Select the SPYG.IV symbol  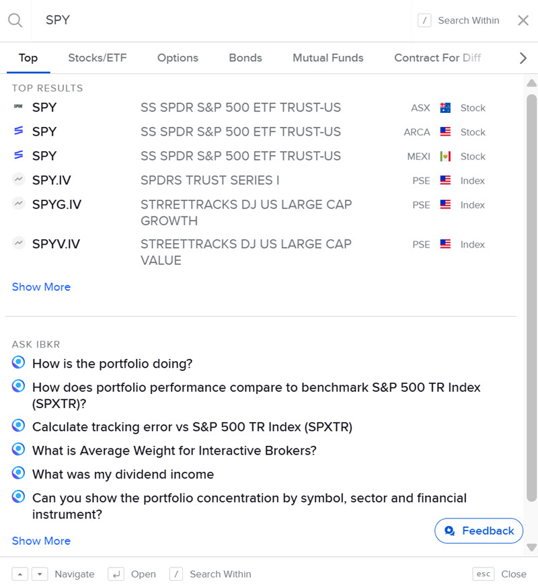click(56, 205)
